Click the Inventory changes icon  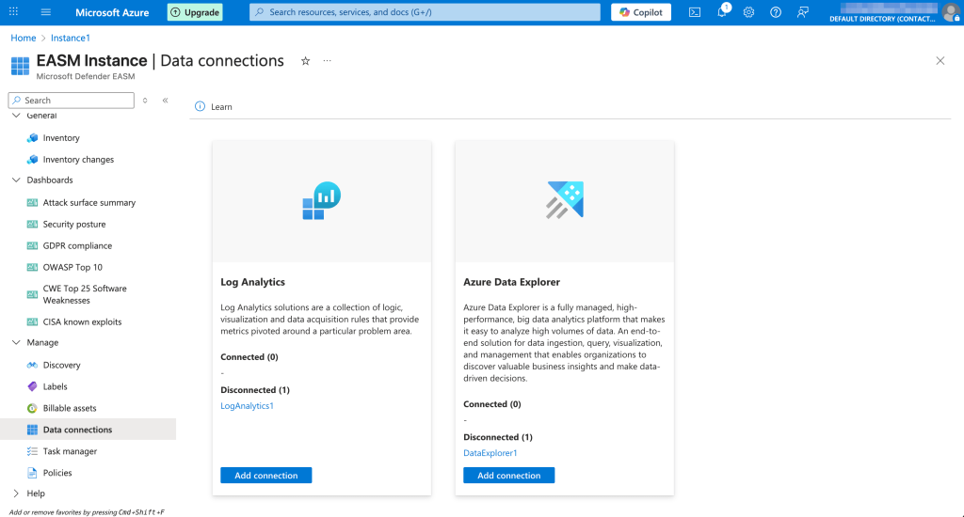click(33, 160)
